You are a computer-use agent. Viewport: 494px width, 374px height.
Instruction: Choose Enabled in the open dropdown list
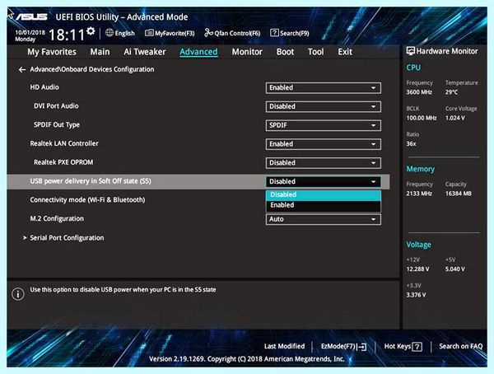click(x=324, y=205)
